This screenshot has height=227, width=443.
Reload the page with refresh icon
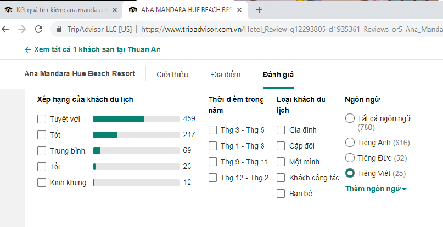click(38, 29)
